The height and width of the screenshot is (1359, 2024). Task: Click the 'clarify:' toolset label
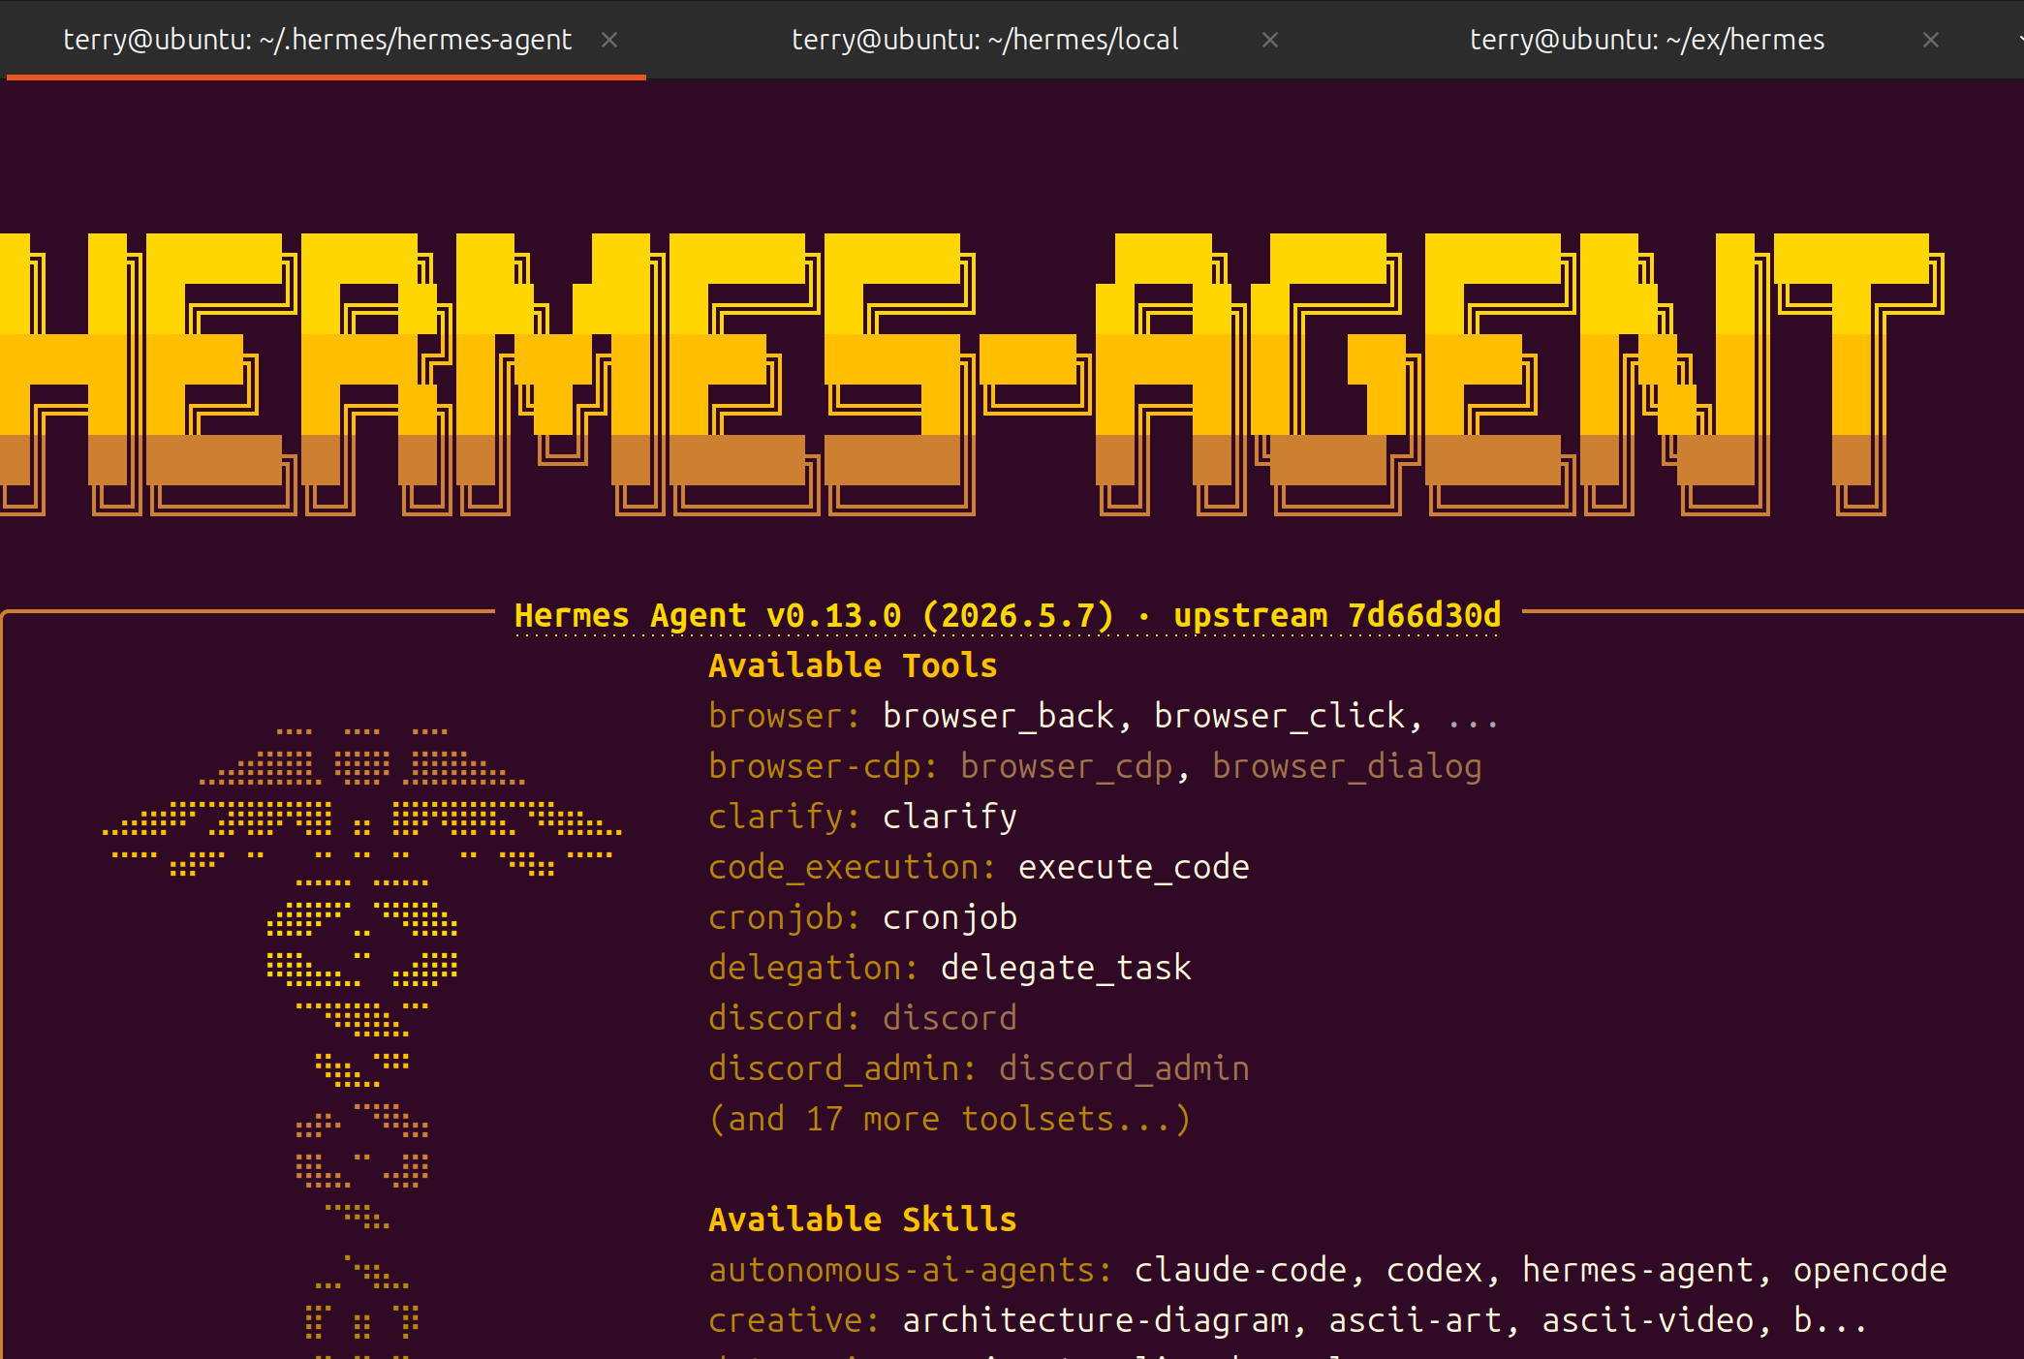tap(785, 817)
